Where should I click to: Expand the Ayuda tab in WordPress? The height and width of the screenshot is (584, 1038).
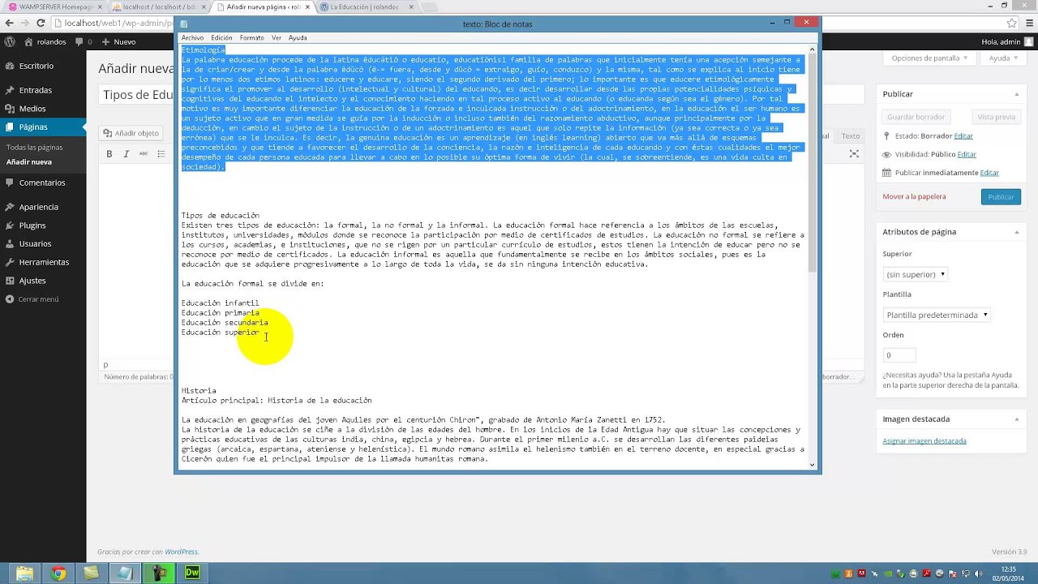coord(1004,58)
